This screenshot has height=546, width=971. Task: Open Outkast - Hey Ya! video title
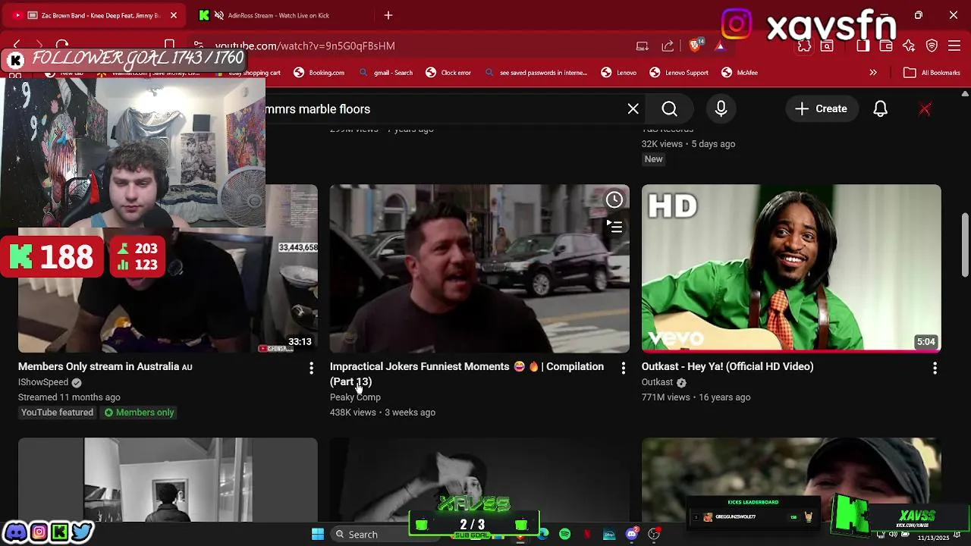[x=727, y=367]
